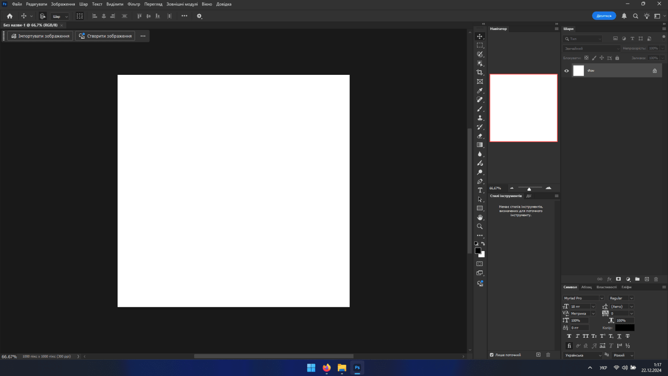
Task: Toggle Underline text style
Action: pos(619,336)
